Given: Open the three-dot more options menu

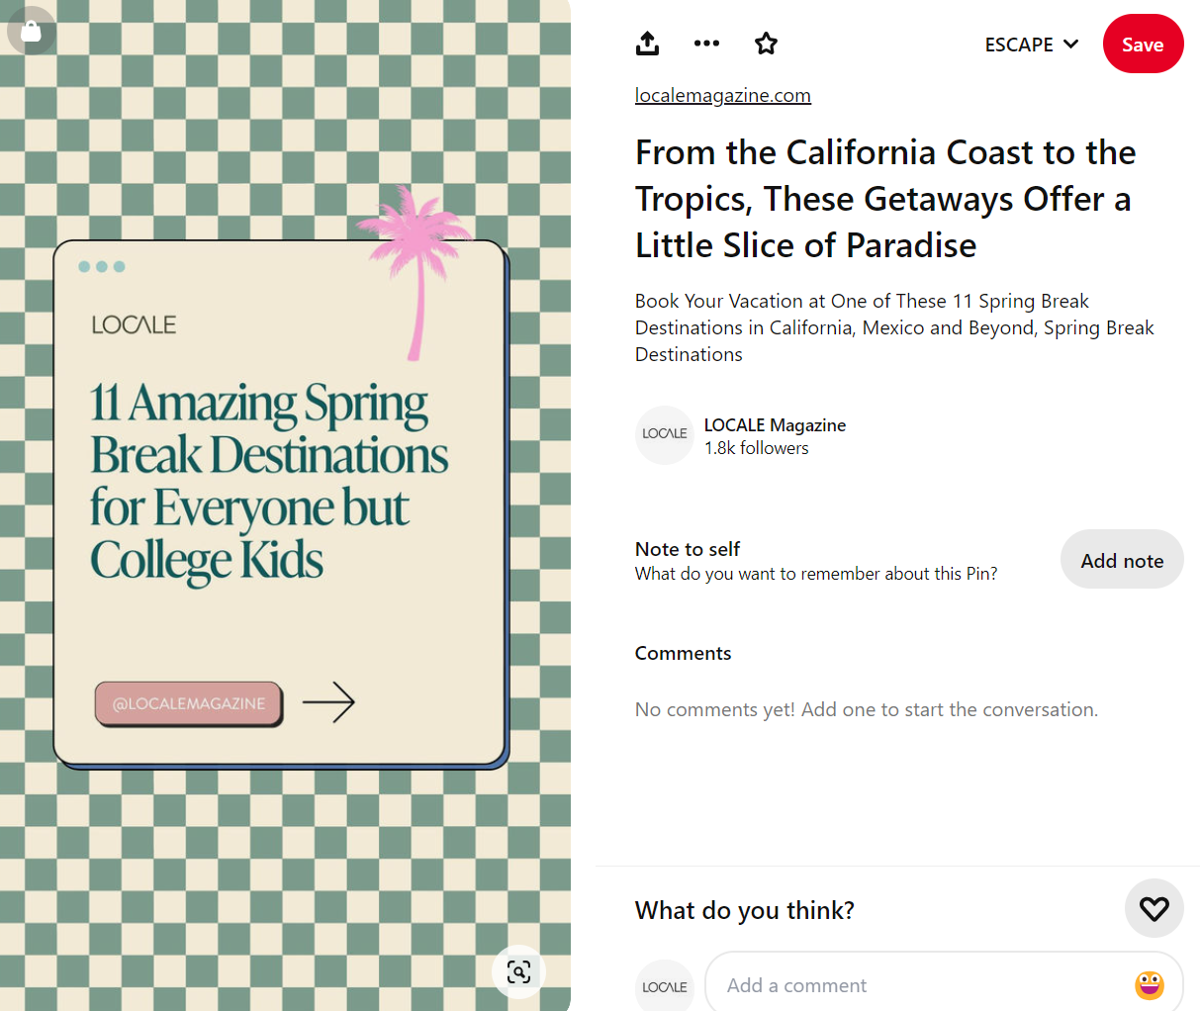Looking at the screenshot, I should pyautogui.click(x=706, y=44).
